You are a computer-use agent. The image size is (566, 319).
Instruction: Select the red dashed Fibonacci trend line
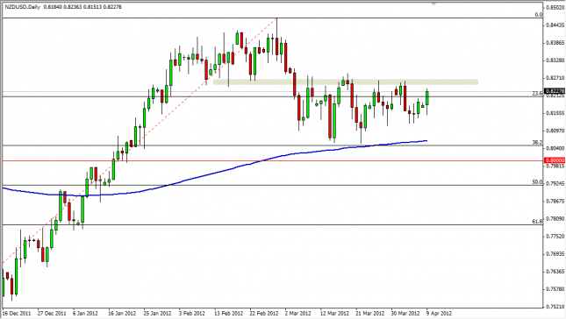point(140,140)
